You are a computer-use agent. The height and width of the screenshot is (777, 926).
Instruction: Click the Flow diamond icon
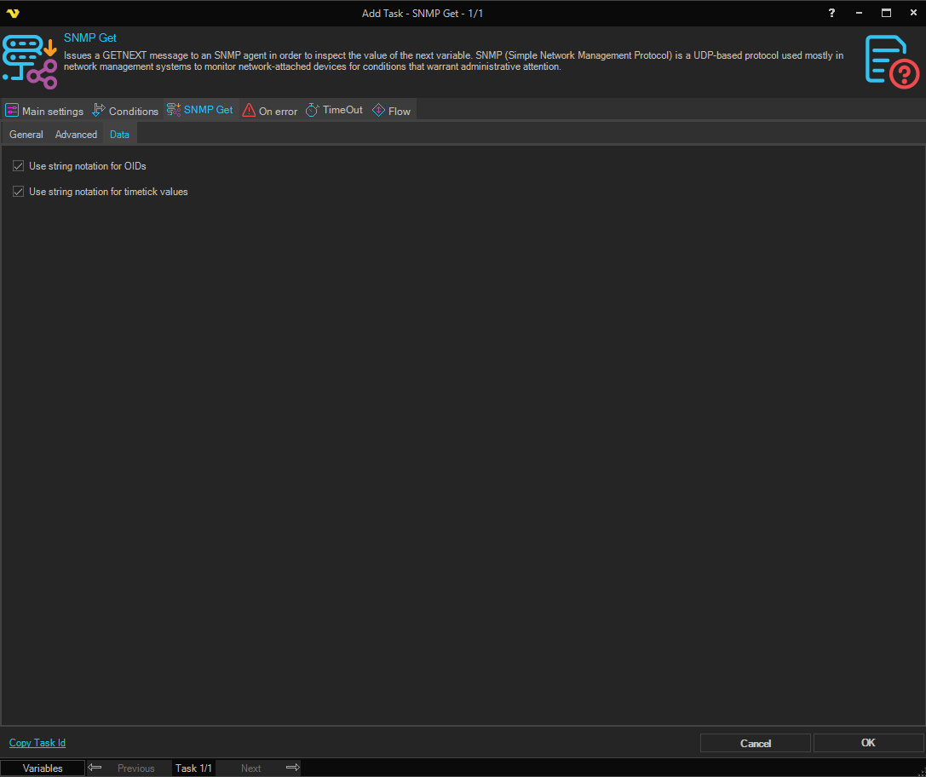pos(378,110)
